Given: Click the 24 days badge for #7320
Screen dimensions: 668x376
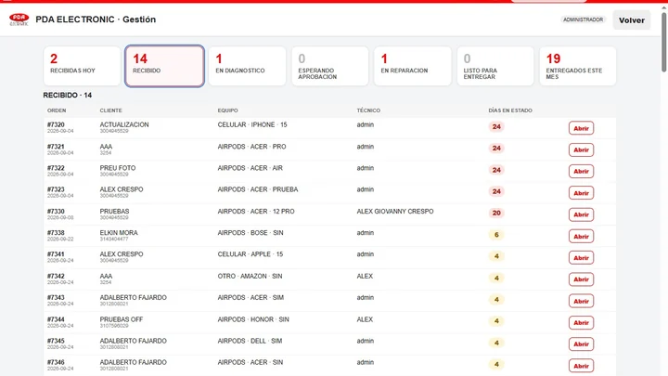Looking at the screenshot, I should click(496, 126).
